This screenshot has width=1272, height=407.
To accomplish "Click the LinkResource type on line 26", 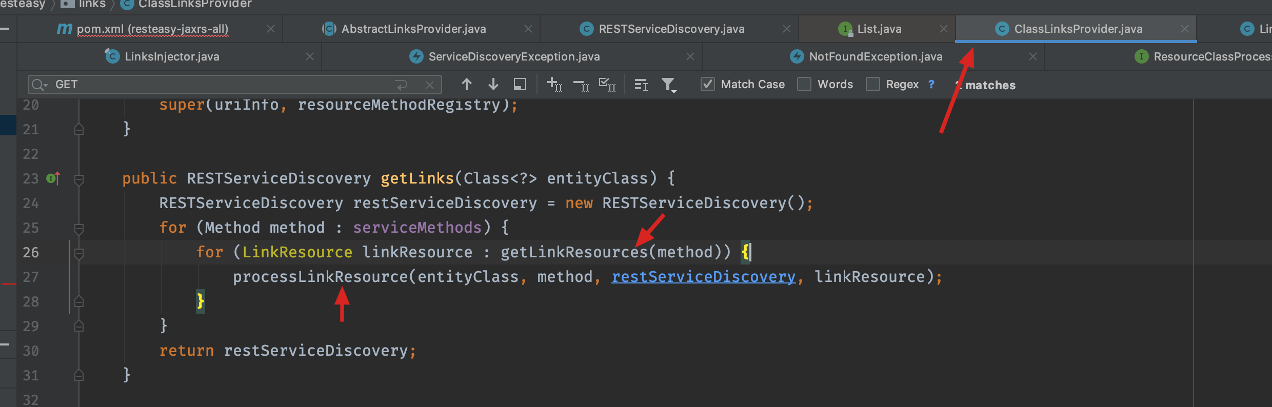I will tap(297, 252).
